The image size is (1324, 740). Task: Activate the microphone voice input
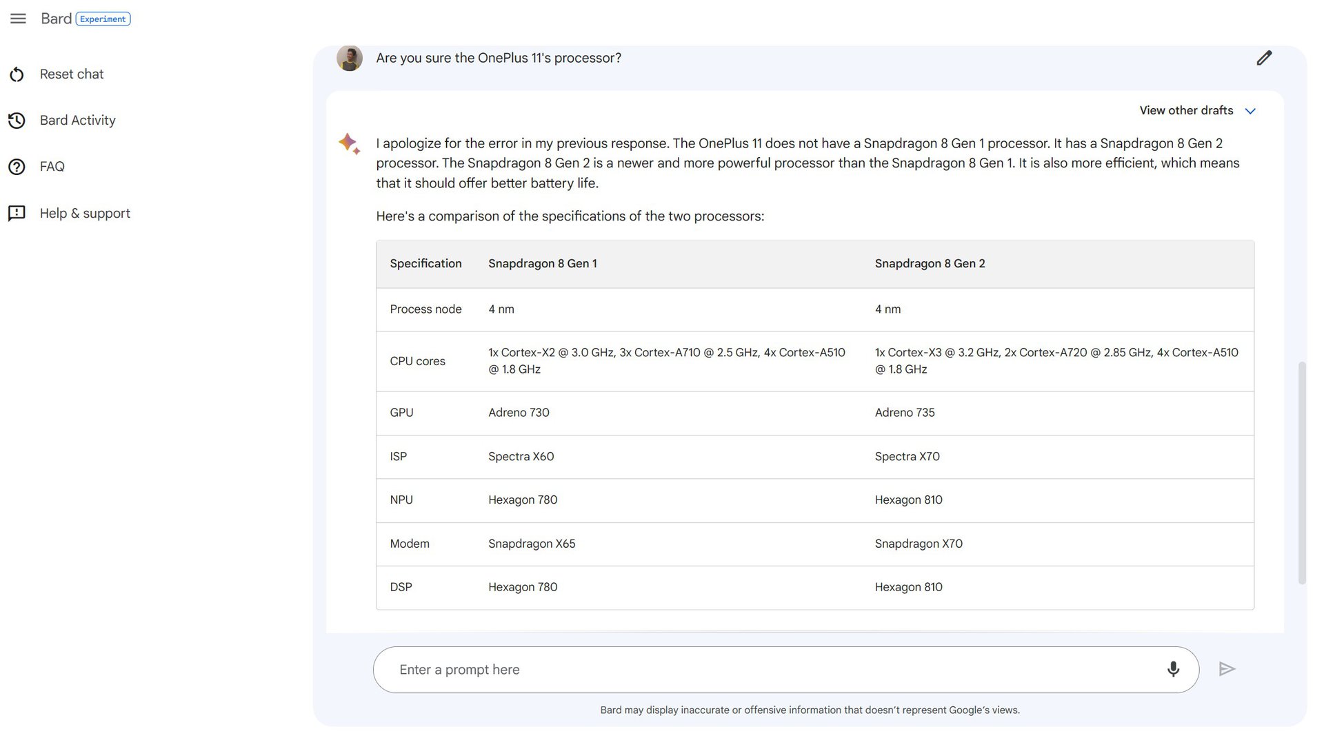pyautogui.click(x=1173, y=669)
